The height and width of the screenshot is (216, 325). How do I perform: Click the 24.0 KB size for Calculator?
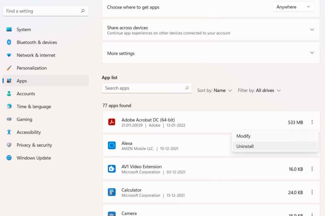click(x=295, y=193)
